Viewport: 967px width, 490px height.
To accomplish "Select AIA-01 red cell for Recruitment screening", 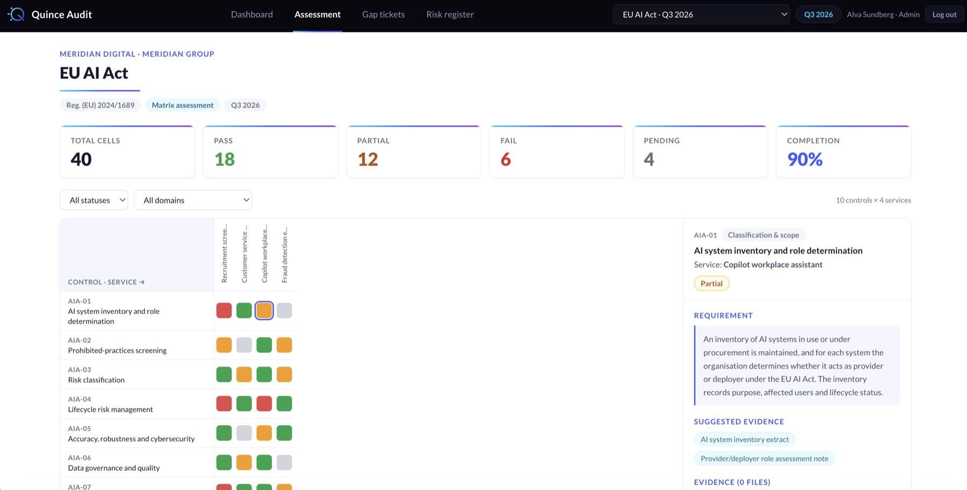I will coord(224,311).
